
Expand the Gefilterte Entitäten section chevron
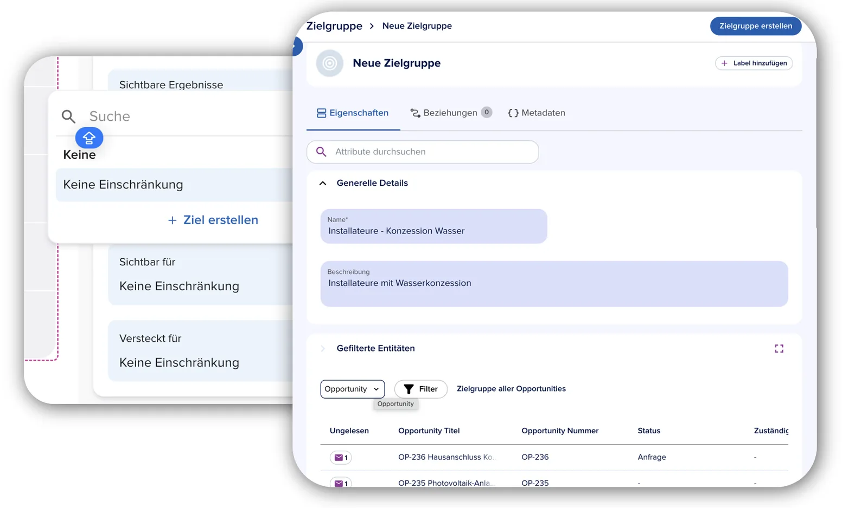coord(323,349)
